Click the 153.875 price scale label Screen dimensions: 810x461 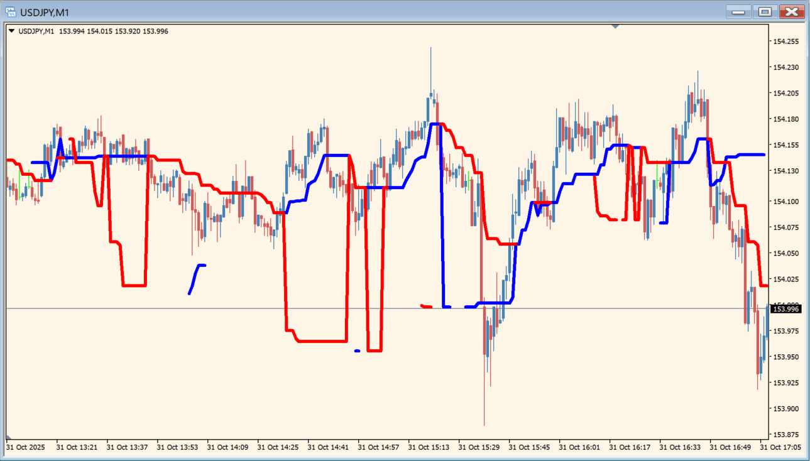tap(785, 435)
